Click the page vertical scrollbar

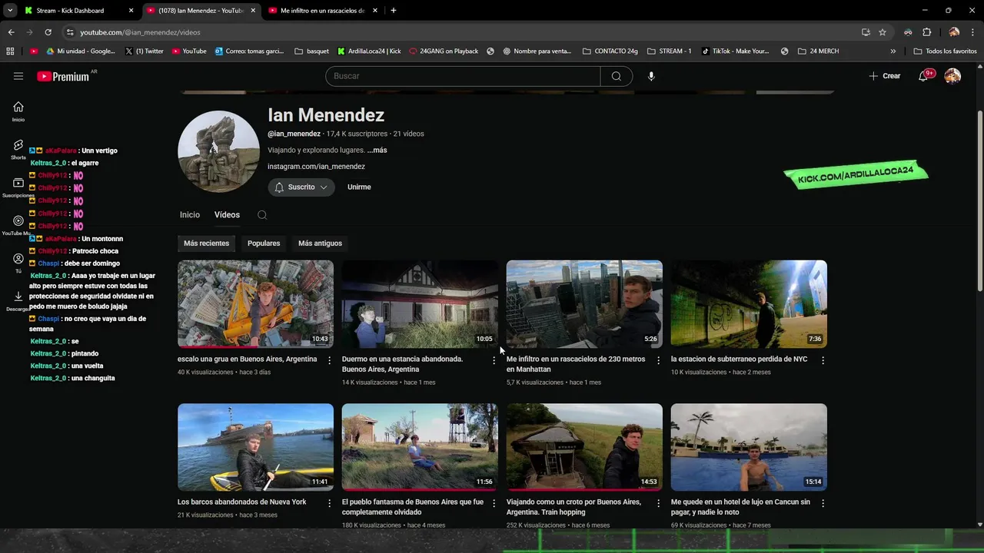979,200
